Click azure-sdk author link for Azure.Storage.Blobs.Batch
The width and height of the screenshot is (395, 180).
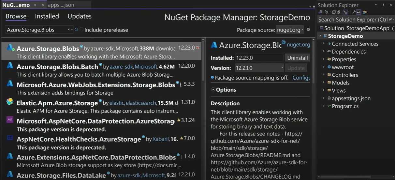(121, 67)
